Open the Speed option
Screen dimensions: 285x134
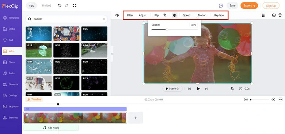click(x=186, y=15)
